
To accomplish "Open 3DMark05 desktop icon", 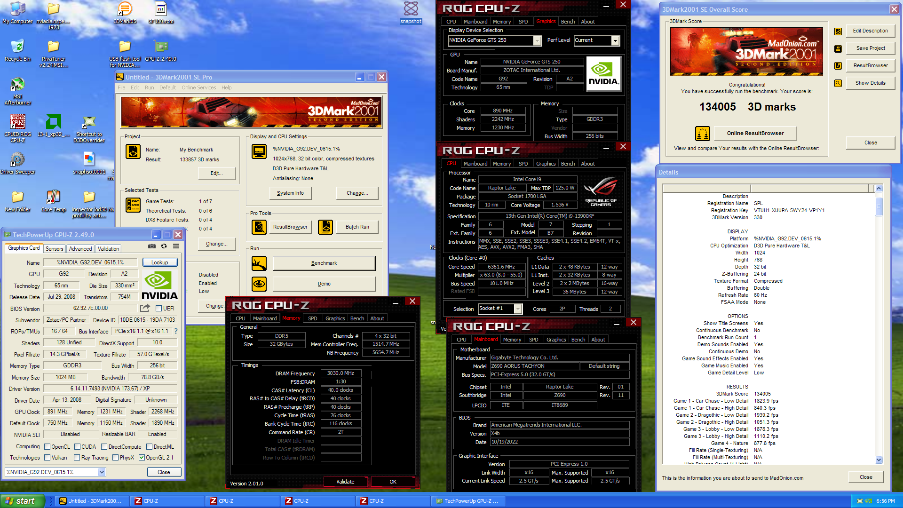I will coord(125,13).
